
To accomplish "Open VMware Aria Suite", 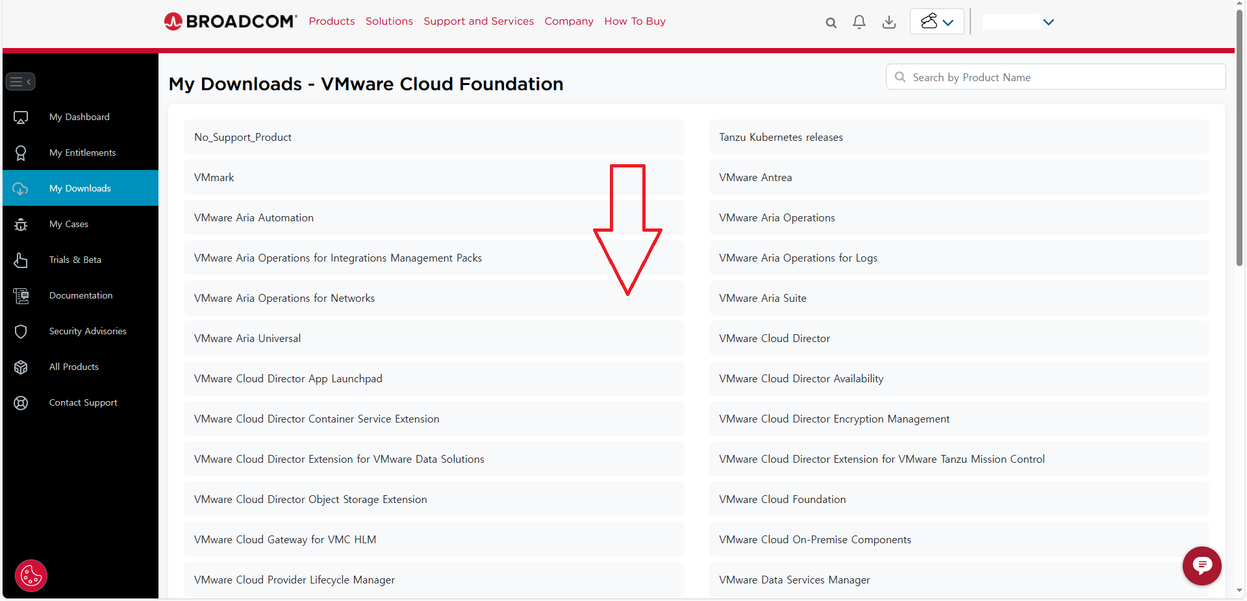I will (959, 298).
